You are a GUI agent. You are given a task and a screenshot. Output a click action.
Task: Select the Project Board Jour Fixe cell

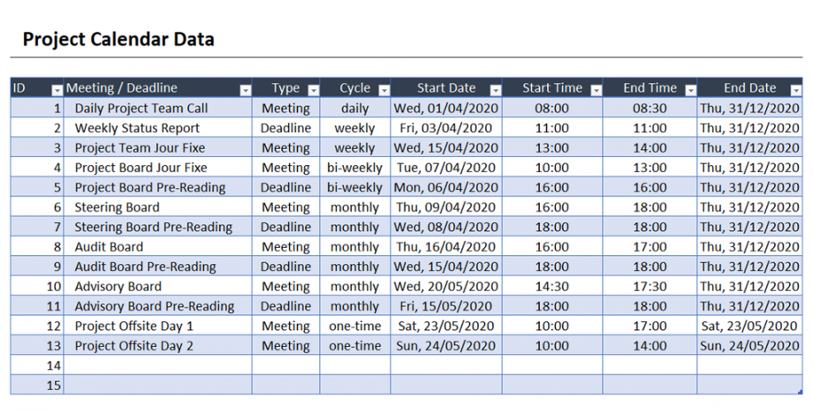pyautogui.click(x=141, y=168)
